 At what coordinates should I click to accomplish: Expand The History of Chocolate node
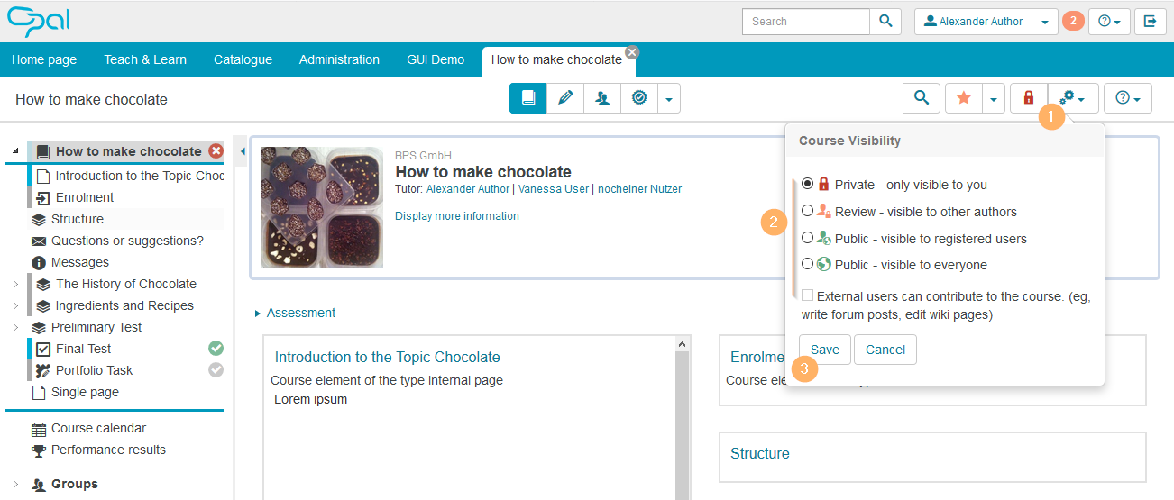15,284
